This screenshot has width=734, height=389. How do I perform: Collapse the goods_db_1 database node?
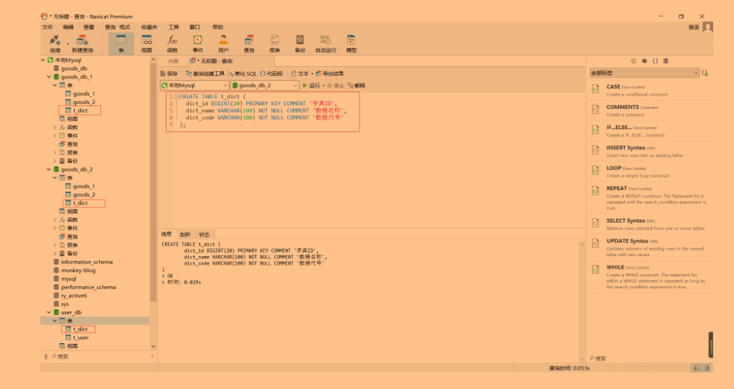(x=49, y=77)
